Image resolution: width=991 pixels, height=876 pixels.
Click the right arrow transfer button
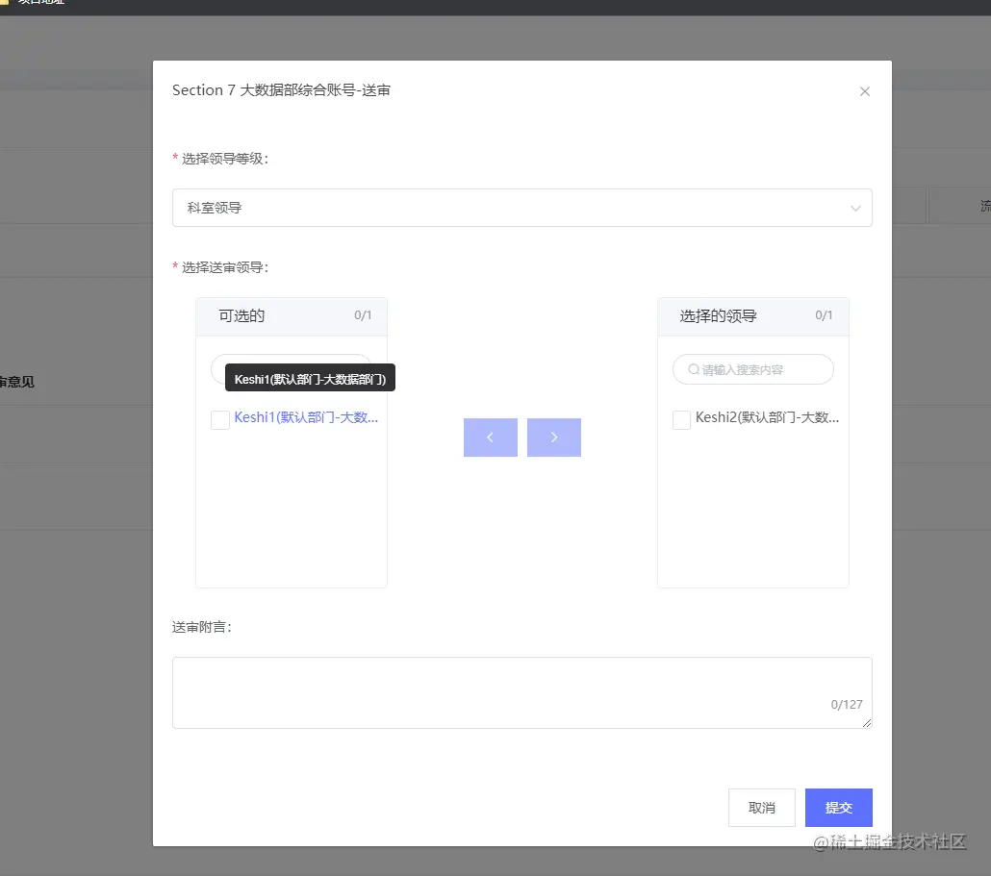[x=554, y=438]
